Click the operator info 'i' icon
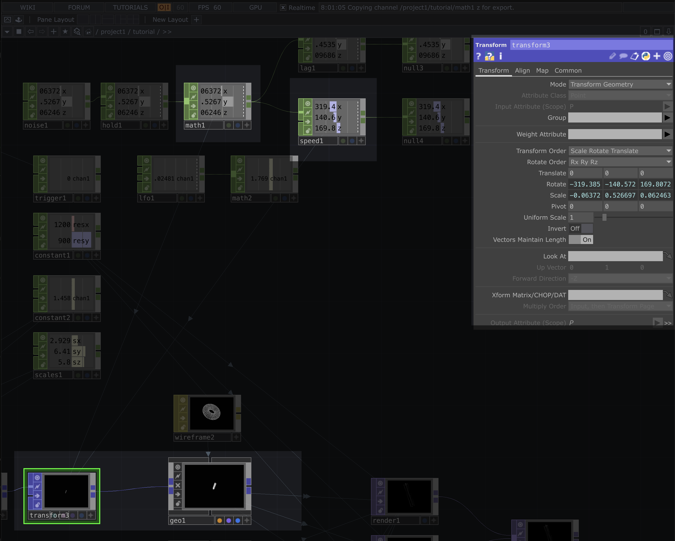675x541 pixels. (x=501, y=56)
